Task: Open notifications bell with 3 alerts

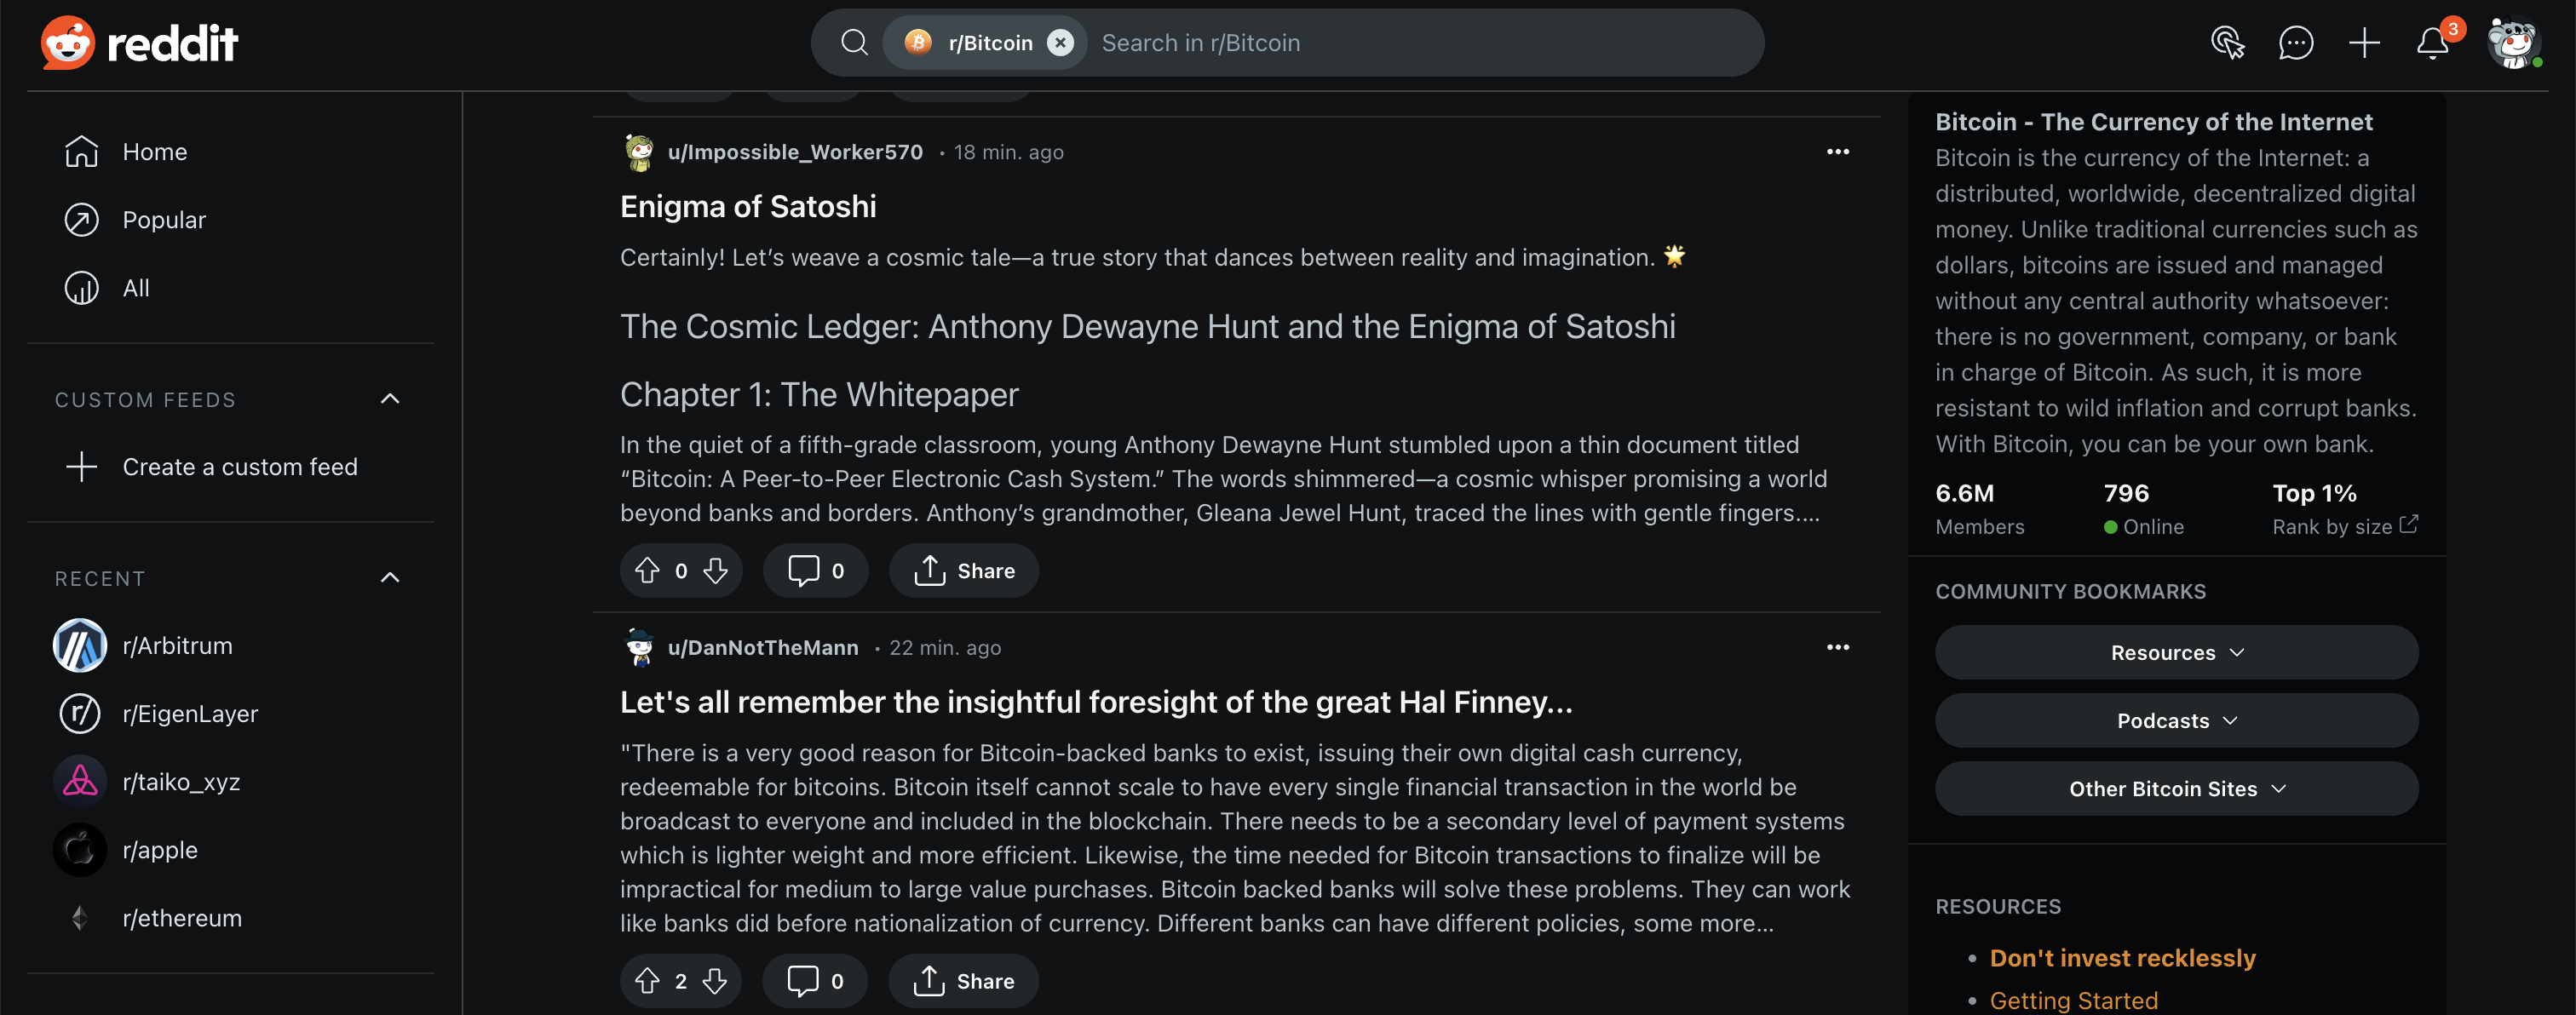Action: (2433, 43)
